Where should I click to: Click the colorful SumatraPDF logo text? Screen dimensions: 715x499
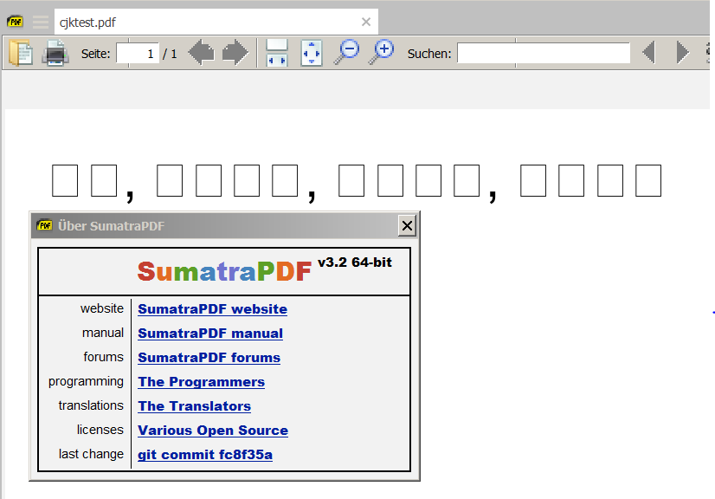[224, 271]
